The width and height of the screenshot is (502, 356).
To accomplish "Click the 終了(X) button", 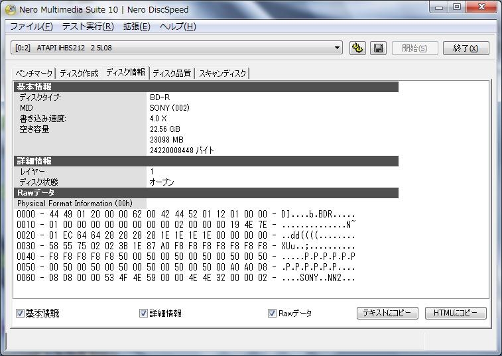I will tap(466, 48).
